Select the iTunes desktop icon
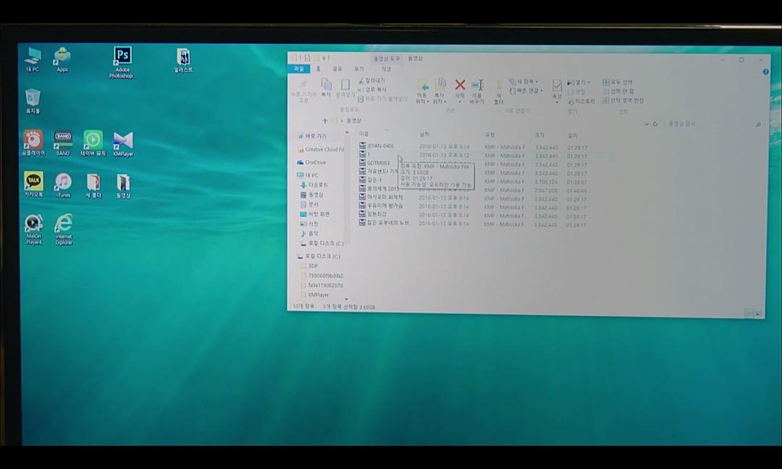 click(63, 182)
